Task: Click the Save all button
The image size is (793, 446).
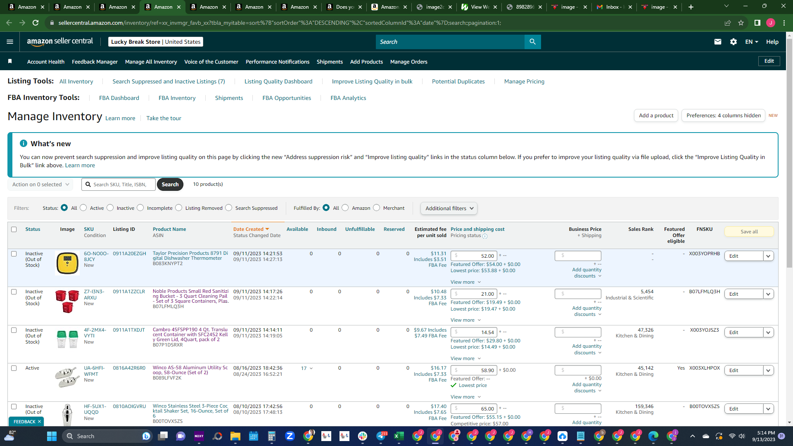Action: (x=749, y=232)
